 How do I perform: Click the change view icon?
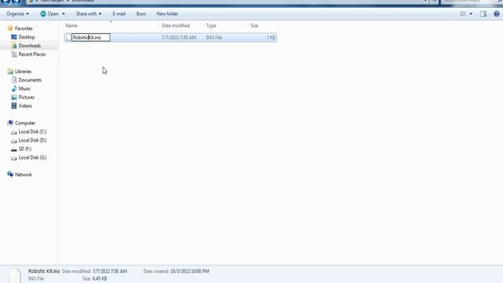click(463, 14)
